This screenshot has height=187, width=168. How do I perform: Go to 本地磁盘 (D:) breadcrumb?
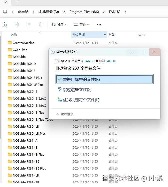[49, 12]
